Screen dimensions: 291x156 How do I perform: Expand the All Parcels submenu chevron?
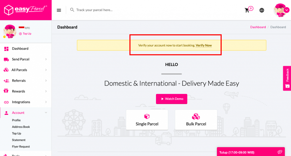[46, 70]
